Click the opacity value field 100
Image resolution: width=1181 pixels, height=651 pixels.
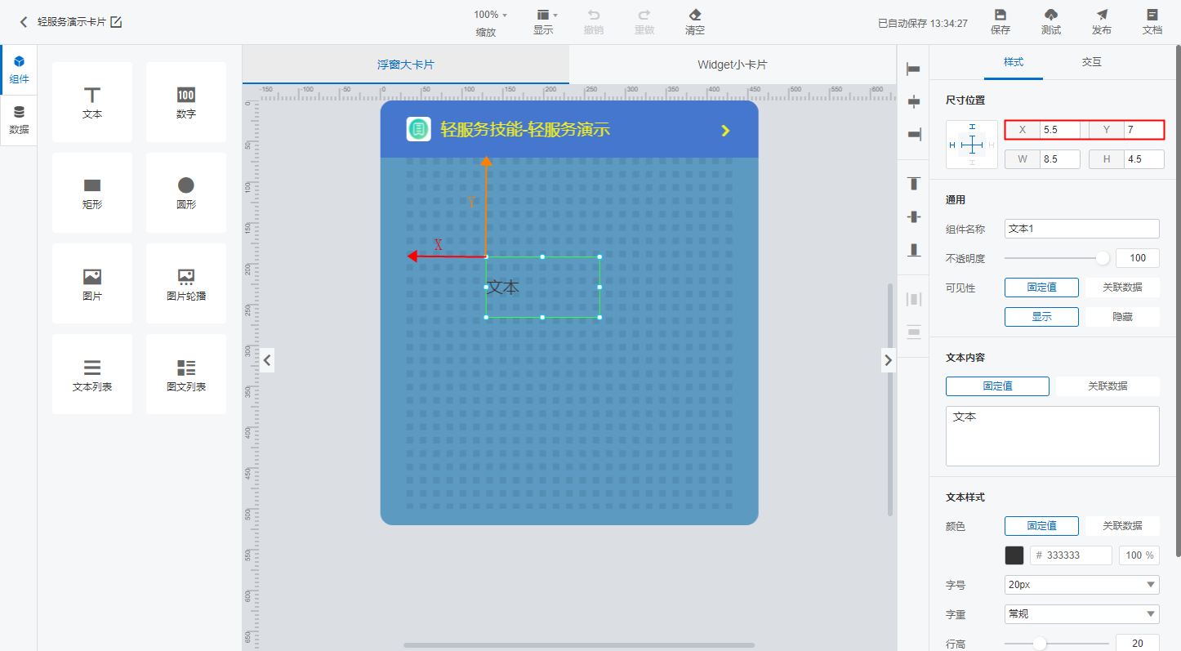click(x=1138, y=258)
